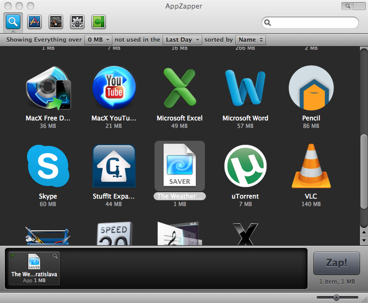
Task: Open the green Plugins toolbar icon
Action: click(98, 22)
